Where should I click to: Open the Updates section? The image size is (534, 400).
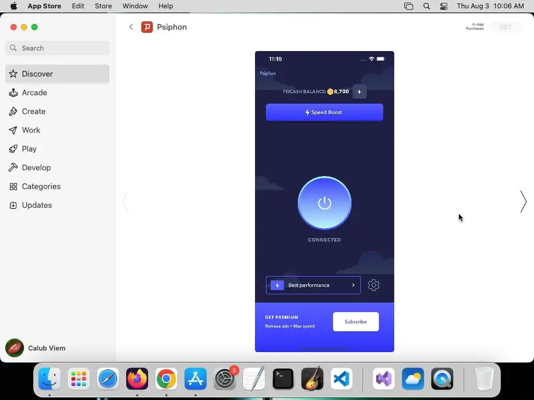(x=57, y=205)
